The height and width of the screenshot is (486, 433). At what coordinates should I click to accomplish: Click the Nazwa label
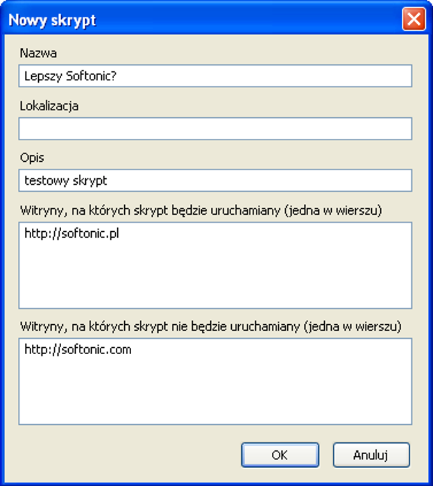tap(38, 54)
